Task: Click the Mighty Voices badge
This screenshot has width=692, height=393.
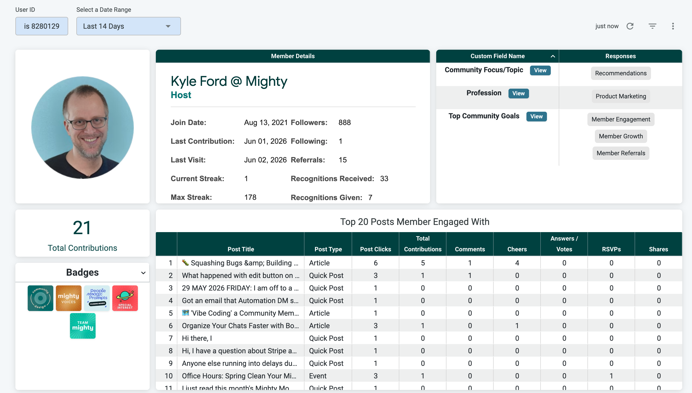Action: (x=69, y=298)
